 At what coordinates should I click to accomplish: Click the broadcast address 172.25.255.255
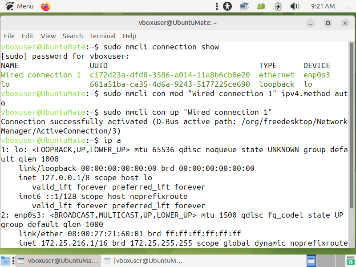161,243
